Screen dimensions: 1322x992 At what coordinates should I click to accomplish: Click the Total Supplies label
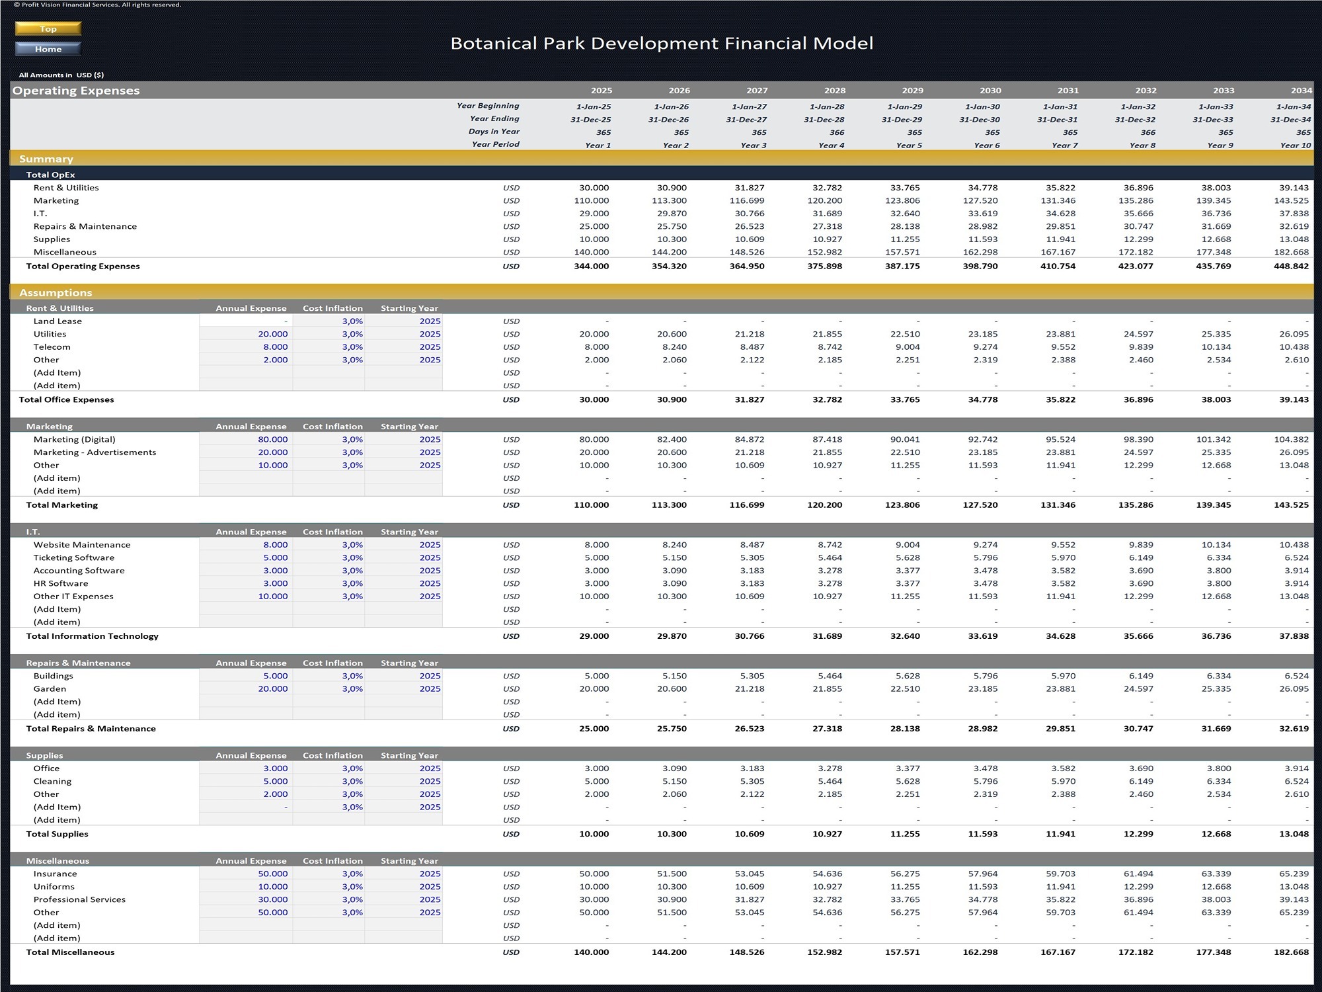coord(57,834)
